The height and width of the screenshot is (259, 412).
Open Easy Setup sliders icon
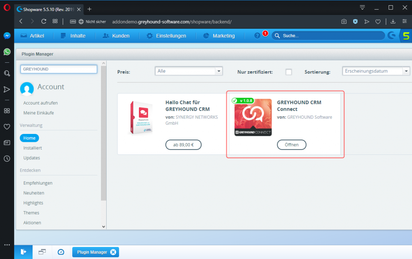404,21
